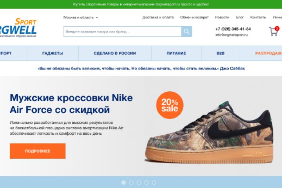Select the first carousel slide dot
Viewport: 282px width, 188px height.
(123, 183)
